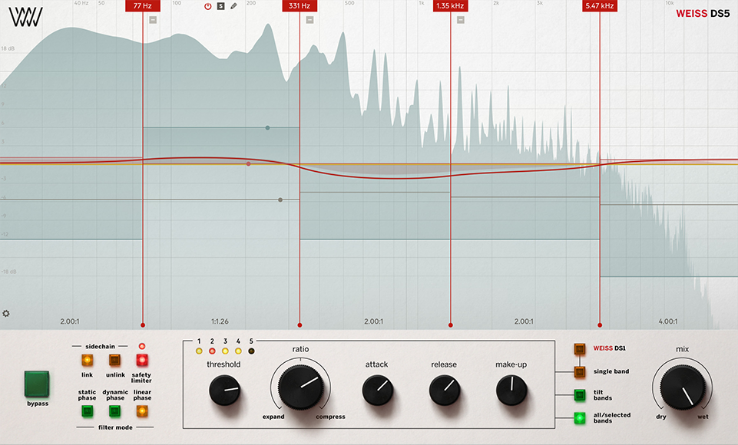Click the gray threshold node in band 2
The height and width of the screenshot is (445, 738).
tap(280, 200)
